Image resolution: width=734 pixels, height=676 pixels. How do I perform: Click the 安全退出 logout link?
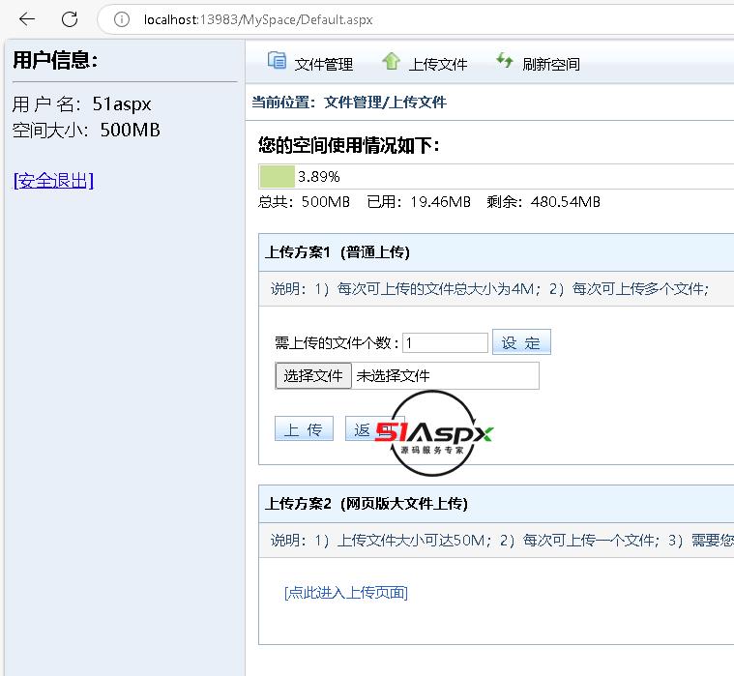(x=53, y=181)
